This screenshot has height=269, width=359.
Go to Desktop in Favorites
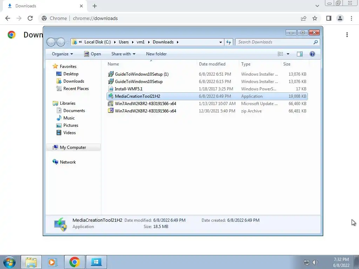point(71,74)
